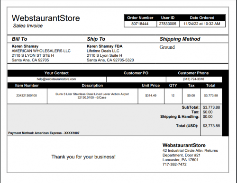Click the Item Number column header

click(x=27, y=86)
